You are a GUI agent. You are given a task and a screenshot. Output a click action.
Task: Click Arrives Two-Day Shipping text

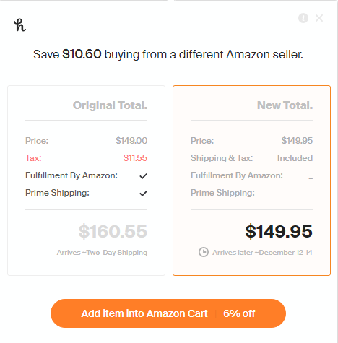(102, 252)
